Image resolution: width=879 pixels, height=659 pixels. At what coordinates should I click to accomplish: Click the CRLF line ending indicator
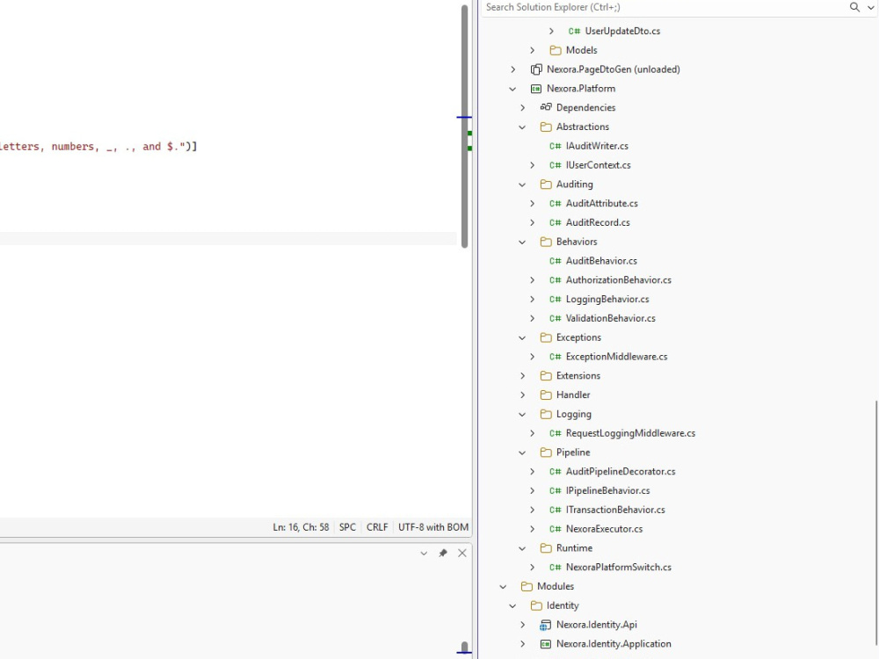377,527
